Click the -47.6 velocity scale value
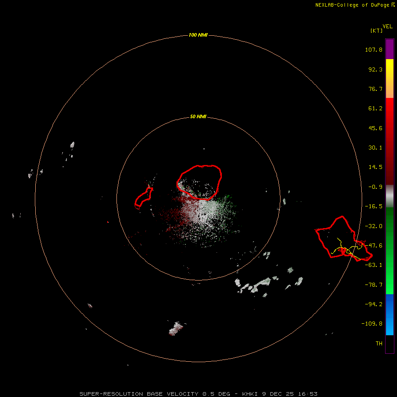Image resolution: width=397 pixels, height=397 pixels. (x=374, y=246)
